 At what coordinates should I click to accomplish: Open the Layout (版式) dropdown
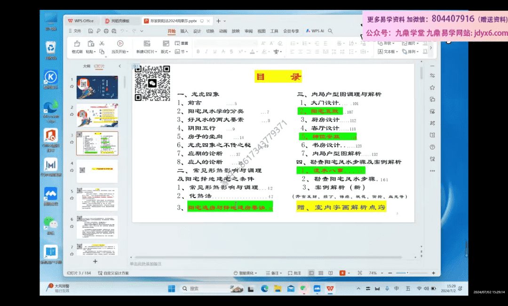[x=165, y=52]
